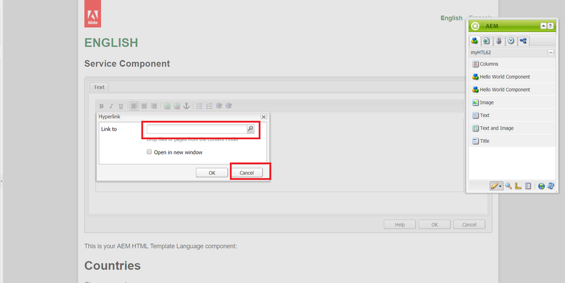Switch to sidekick Page tab
This screenshot has width=565, height=283.
[486, 41]
